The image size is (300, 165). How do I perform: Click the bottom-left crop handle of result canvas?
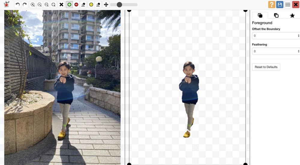129,164
